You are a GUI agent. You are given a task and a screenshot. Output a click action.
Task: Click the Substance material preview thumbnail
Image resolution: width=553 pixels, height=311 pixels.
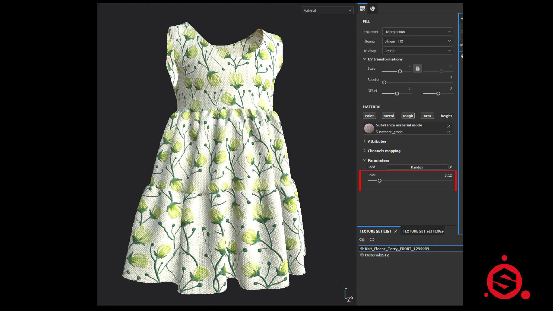point(369,128)
